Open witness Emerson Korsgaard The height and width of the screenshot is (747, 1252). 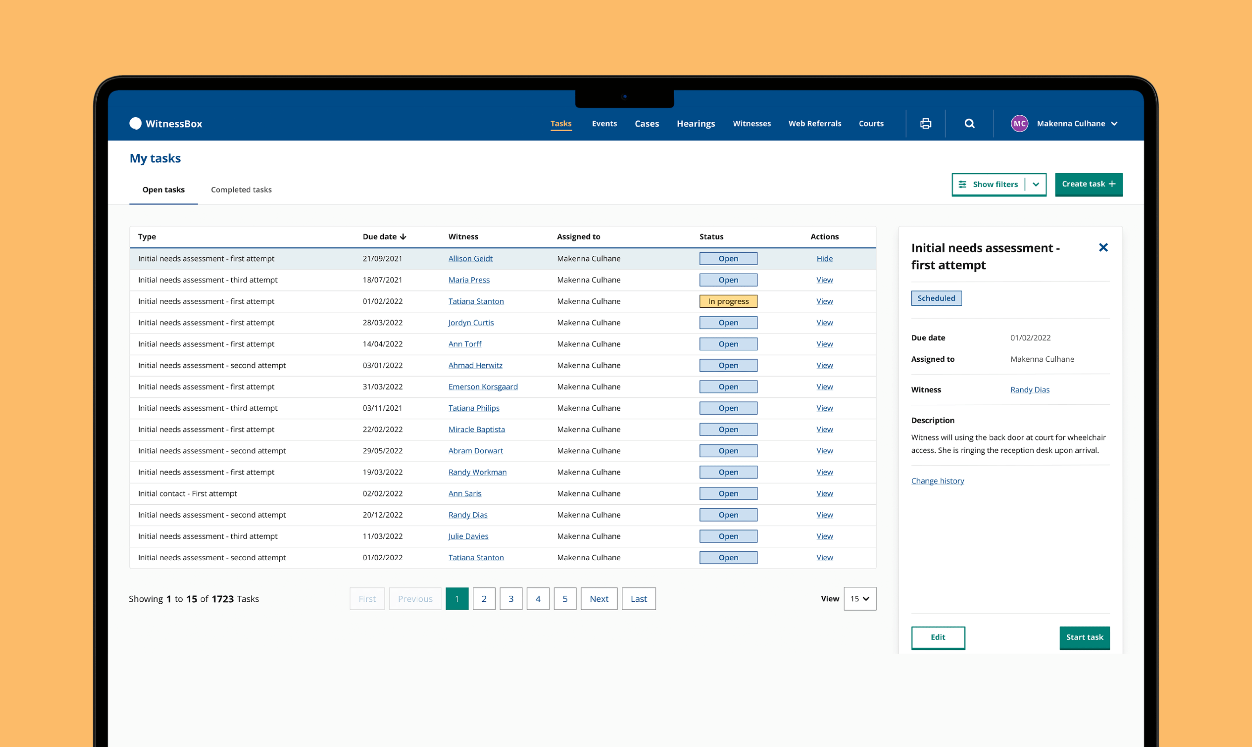pyautogui.click(x=483, y=387)
